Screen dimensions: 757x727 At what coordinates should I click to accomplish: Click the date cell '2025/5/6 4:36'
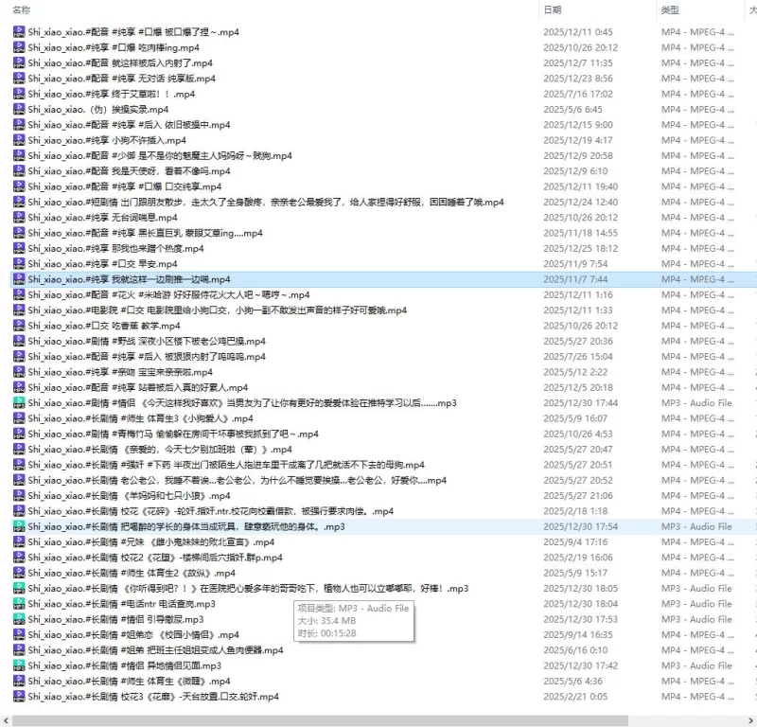click(573, 682)
